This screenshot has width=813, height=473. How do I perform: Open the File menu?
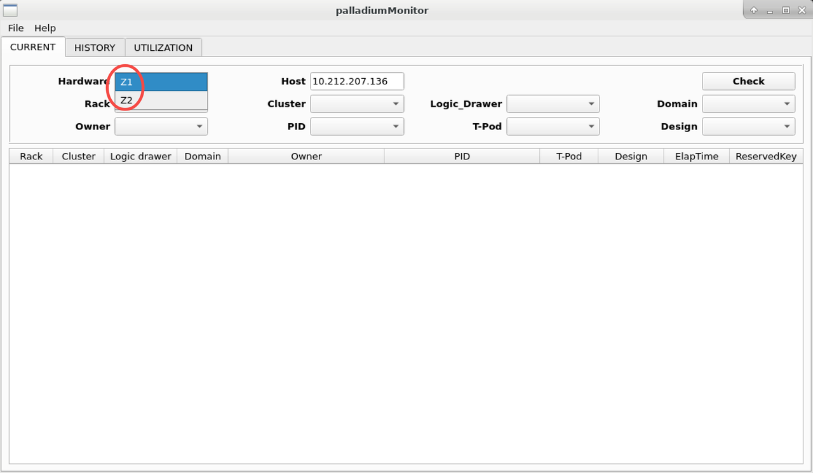point(16,28)
